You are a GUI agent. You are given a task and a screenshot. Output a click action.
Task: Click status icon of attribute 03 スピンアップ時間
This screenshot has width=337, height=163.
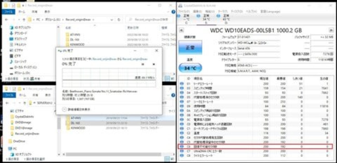(x=182, y=88)
